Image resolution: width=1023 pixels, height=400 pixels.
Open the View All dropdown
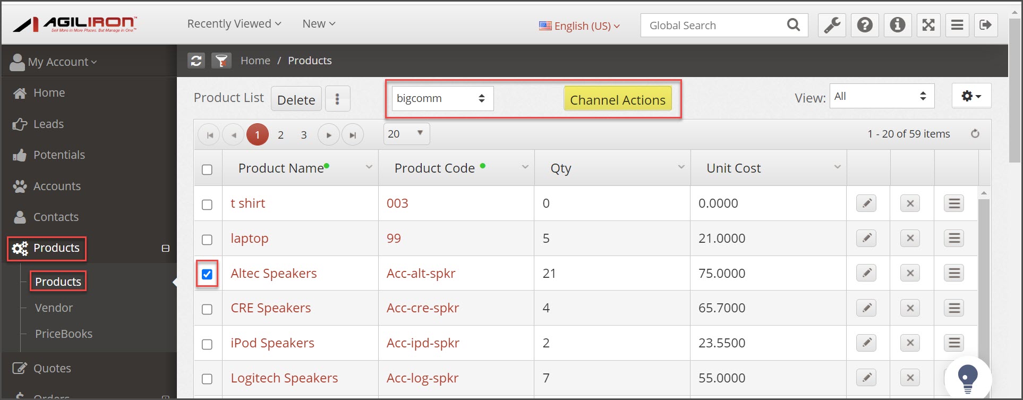[x=882, y=96]
